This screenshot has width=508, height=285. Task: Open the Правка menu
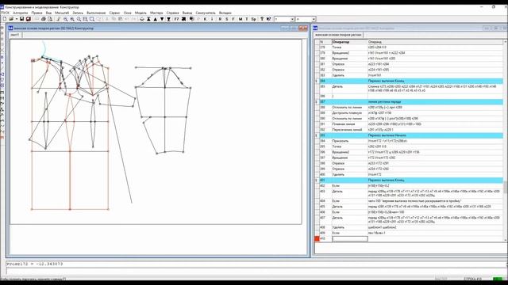pyautogui.click(x=37, y=13)
